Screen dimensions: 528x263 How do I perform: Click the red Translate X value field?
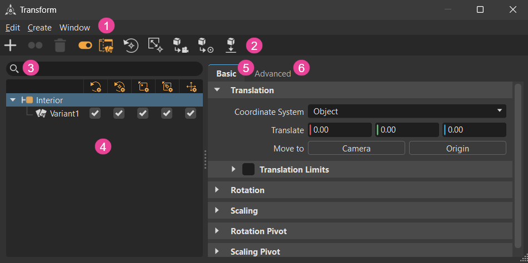(340, 130)
